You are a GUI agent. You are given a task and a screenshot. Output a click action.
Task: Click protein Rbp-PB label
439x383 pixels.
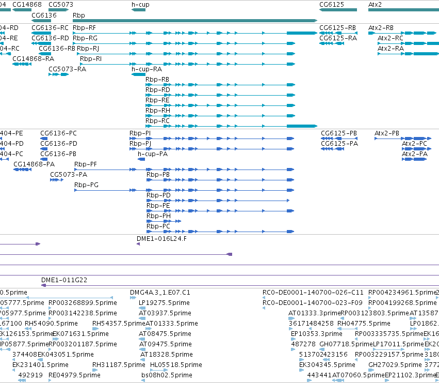point(158,175)
